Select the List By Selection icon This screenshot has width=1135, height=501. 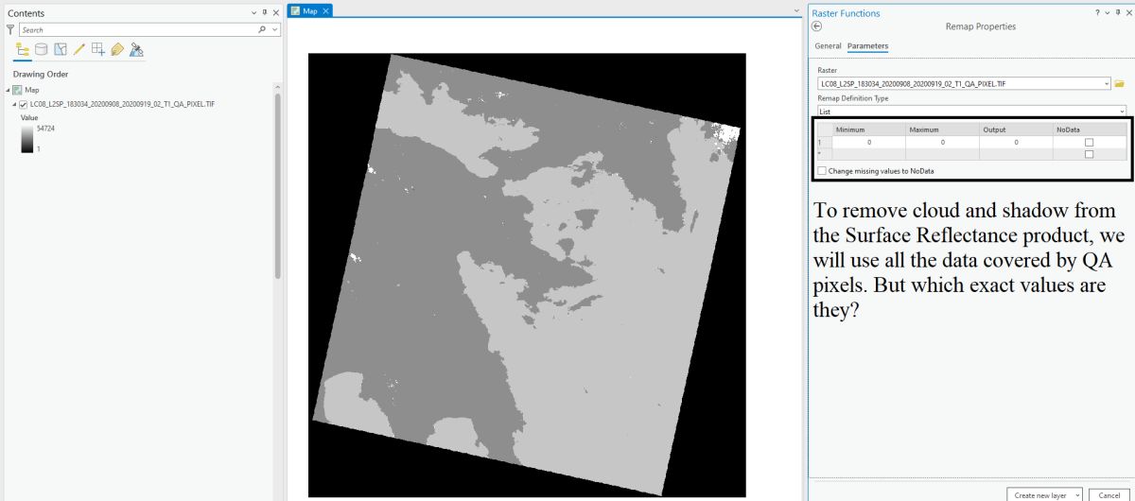coord(61,49)
